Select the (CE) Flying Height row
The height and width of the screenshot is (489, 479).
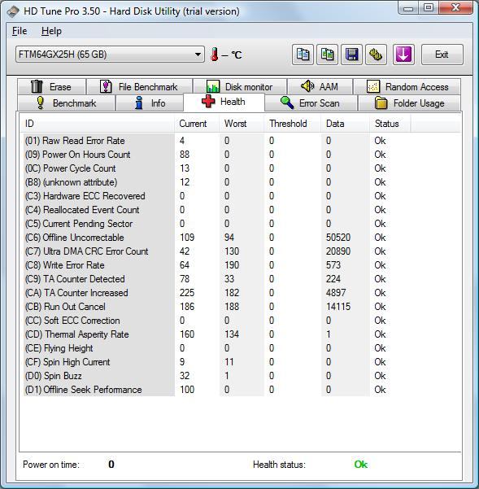(217, 348)
